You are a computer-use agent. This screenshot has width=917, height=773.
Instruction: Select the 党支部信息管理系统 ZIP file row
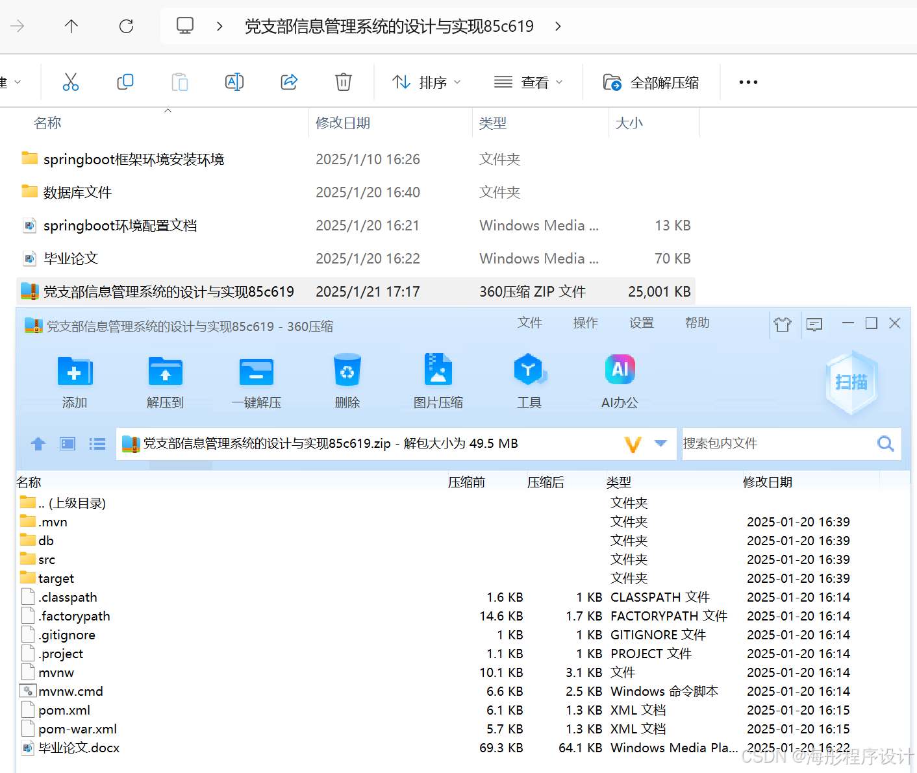pos(356,291)
